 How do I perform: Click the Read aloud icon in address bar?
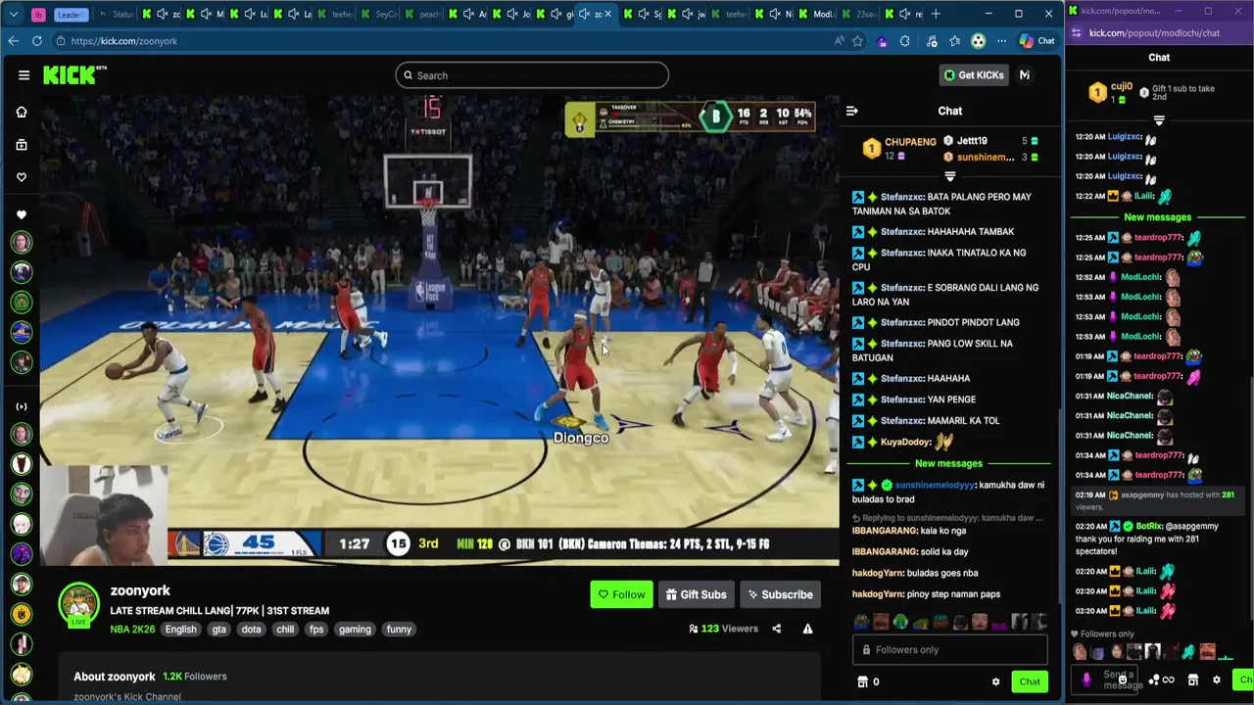(x=839, y=41)
